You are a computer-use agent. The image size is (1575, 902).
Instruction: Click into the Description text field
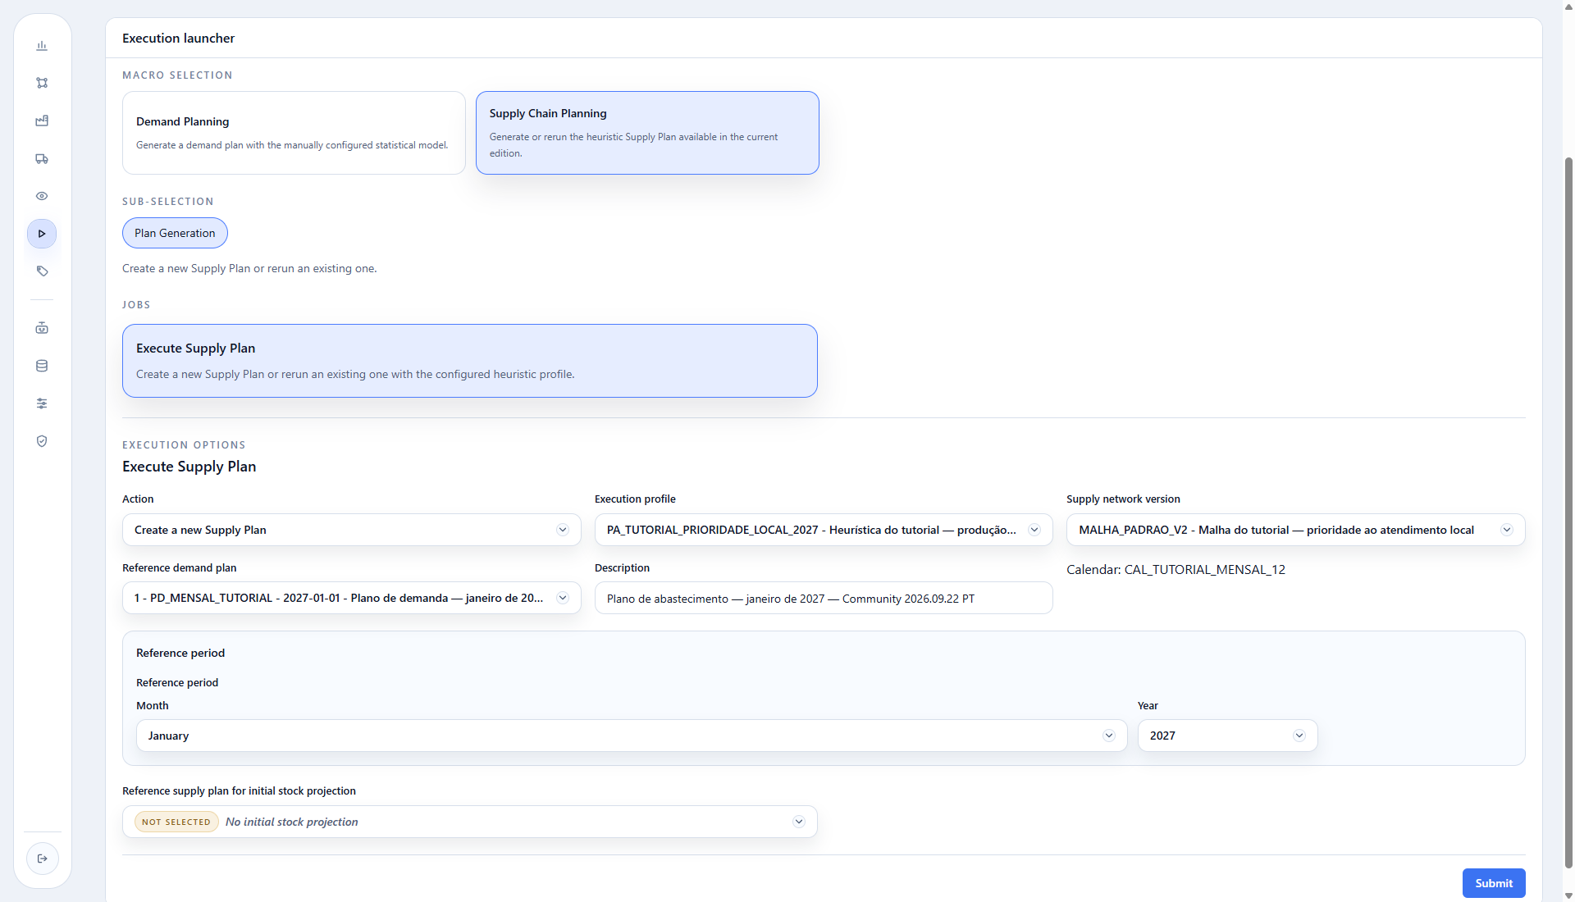point(824,598)
